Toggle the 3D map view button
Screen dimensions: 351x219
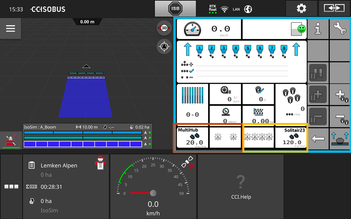click(164, 28)
